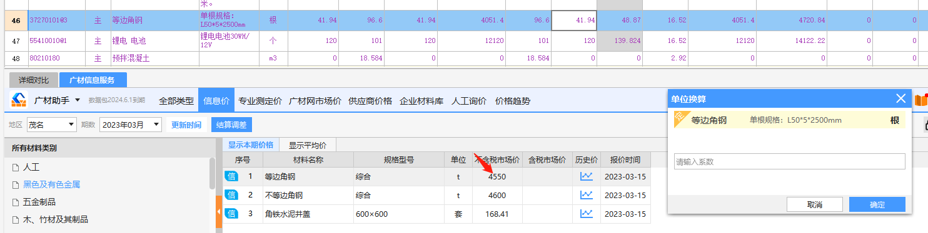Click the 600×600 specification cell
The width and height of the screenshot is (928, 233).
pos(398,214)
